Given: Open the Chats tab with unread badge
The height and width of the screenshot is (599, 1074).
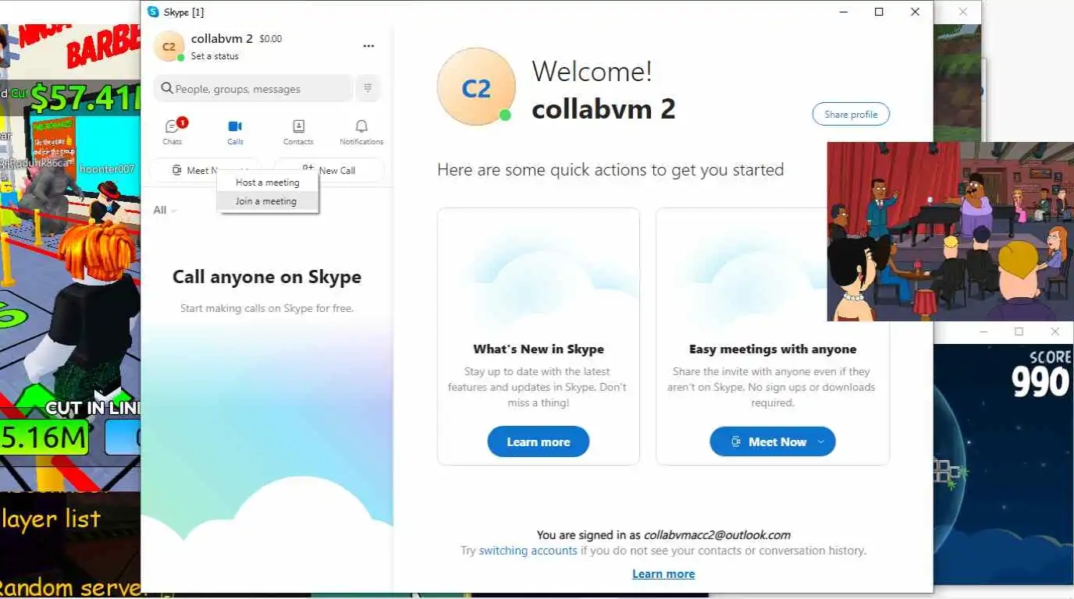Looking at the screenshot, I should pos(173,132).
